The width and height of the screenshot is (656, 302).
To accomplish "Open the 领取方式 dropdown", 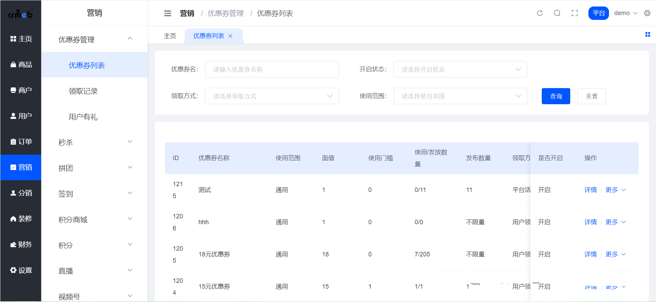I will 272,96.
